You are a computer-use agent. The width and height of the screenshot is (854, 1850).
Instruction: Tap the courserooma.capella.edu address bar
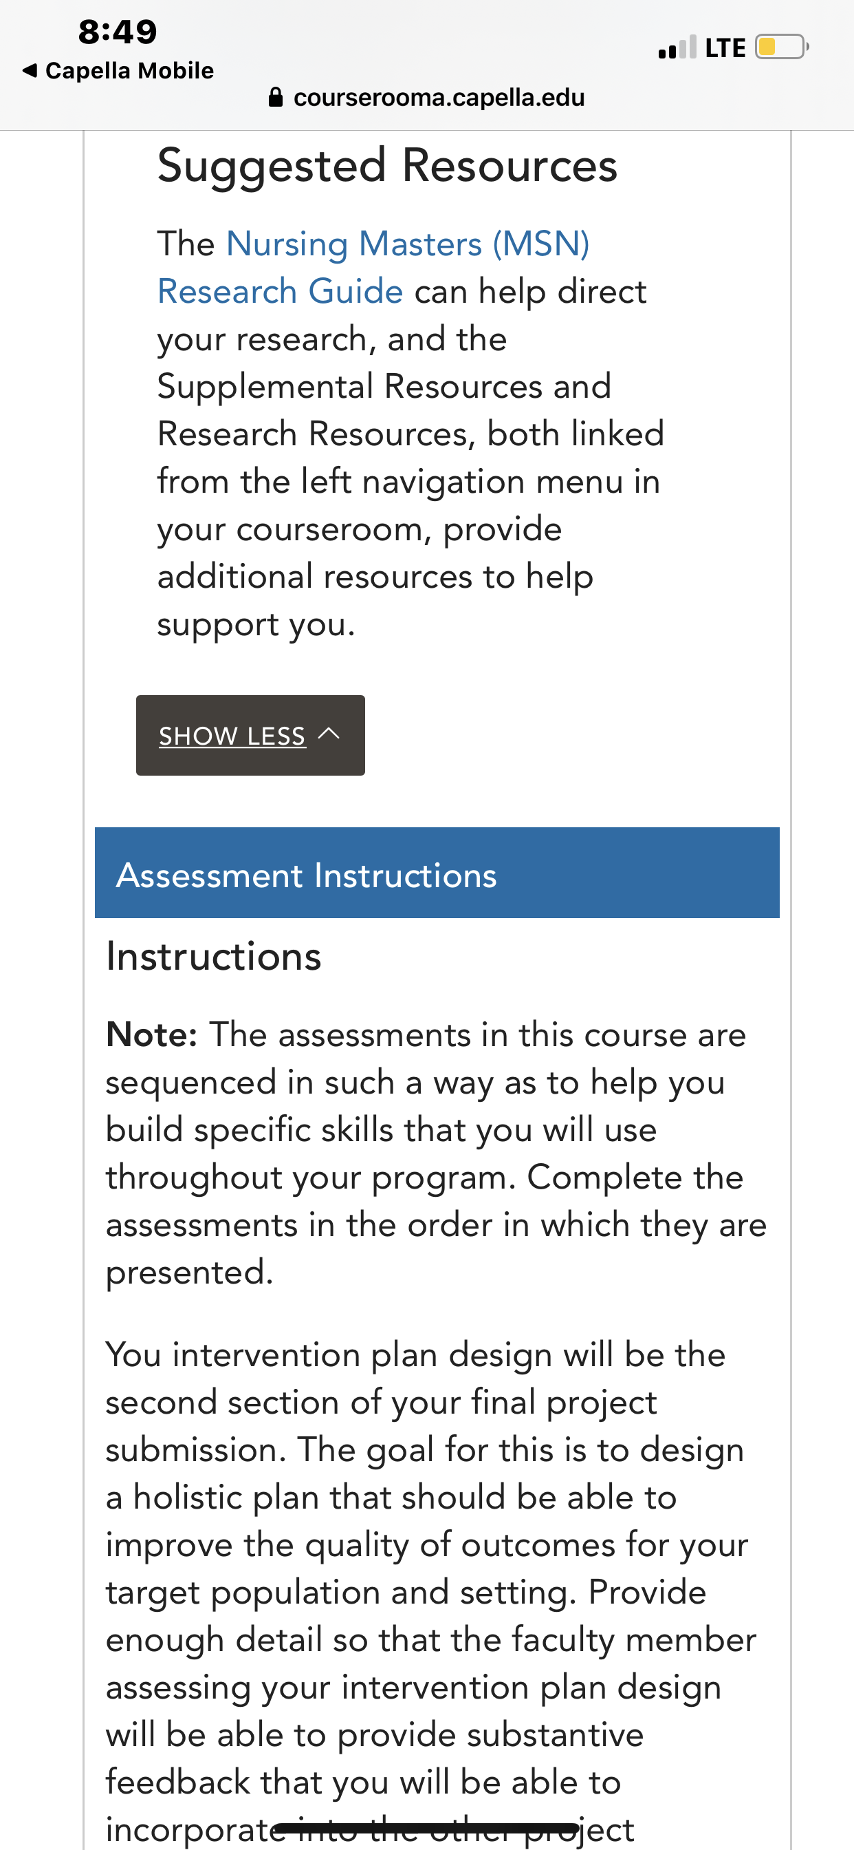pyautogui.click(x=427, y=97)
